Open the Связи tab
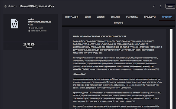The image size is (176, 109). [88, 17]
